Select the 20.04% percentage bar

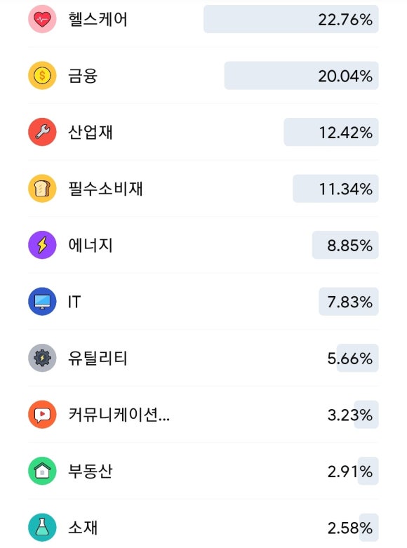pyautogui.click(x=302, y=76)
